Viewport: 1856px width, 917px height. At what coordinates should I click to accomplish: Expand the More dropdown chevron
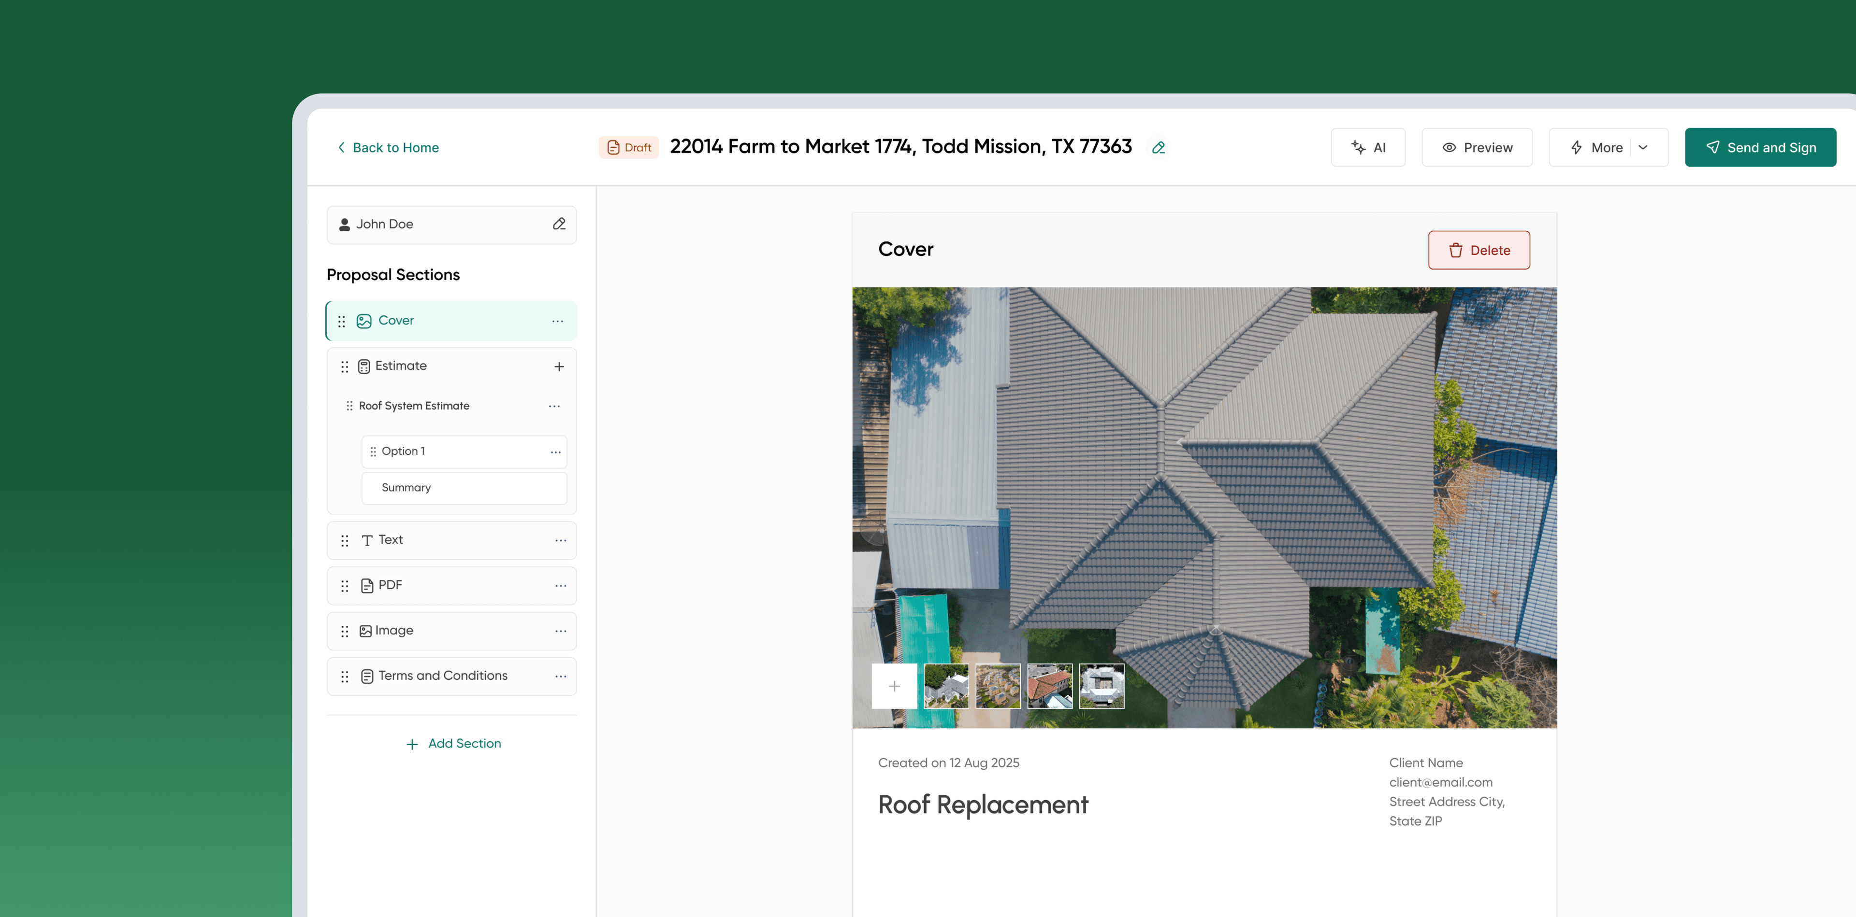(1643, 148)
